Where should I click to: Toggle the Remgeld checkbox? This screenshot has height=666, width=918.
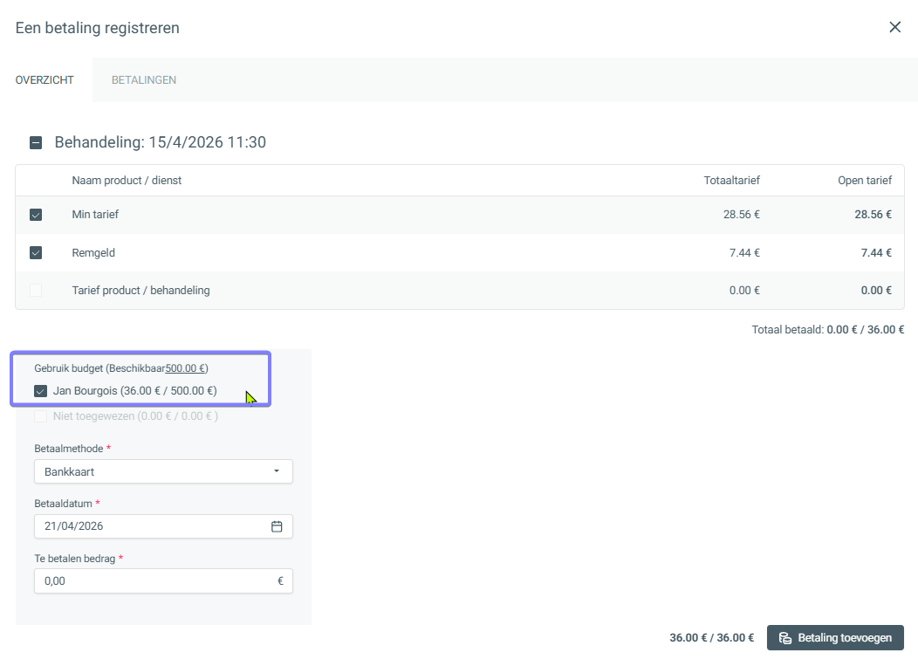coord(36,253)
